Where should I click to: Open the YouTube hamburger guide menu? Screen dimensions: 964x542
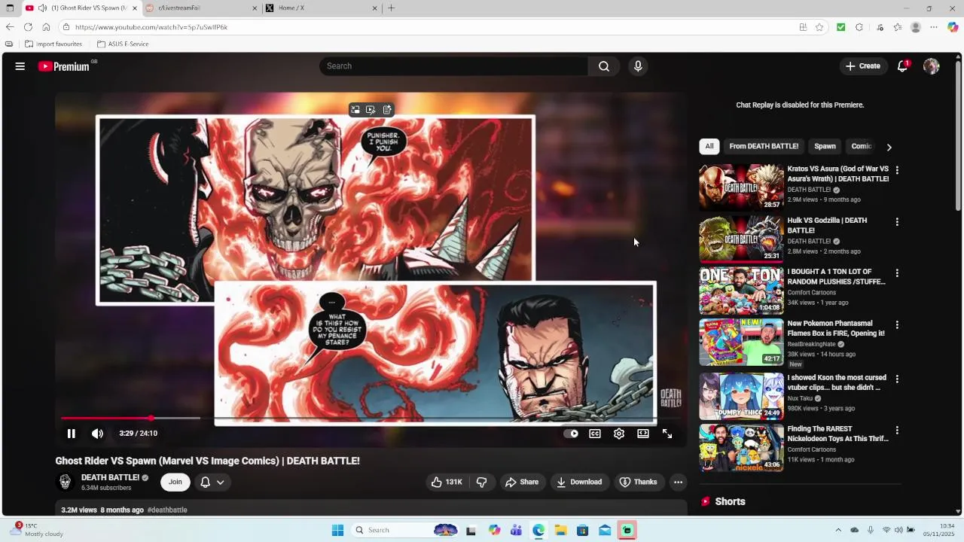pos(20,66)
